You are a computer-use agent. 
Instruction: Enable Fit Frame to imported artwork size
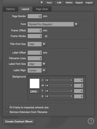pyautogui.click(x=7, y=107)
